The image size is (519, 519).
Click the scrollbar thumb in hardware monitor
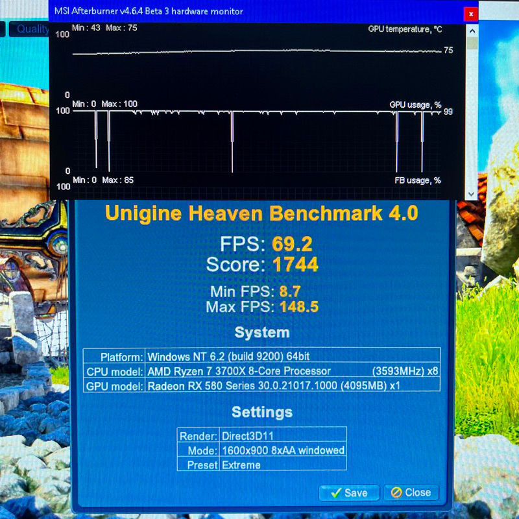click(x=472, y=43)
